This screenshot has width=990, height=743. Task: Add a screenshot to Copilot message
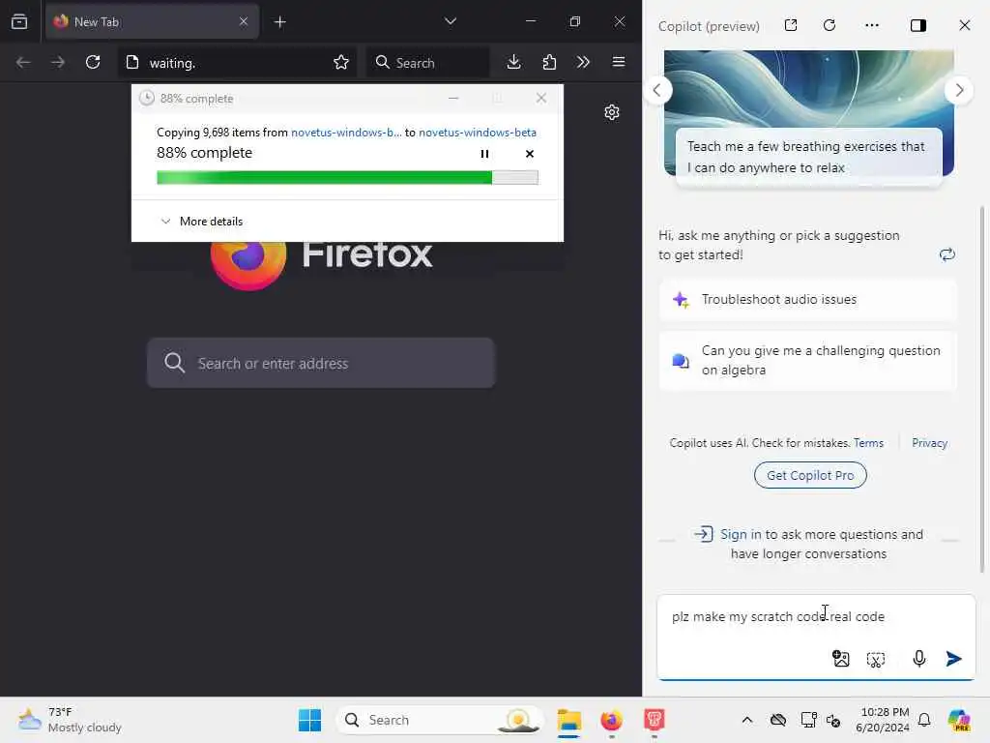click(x=876, y=660)
